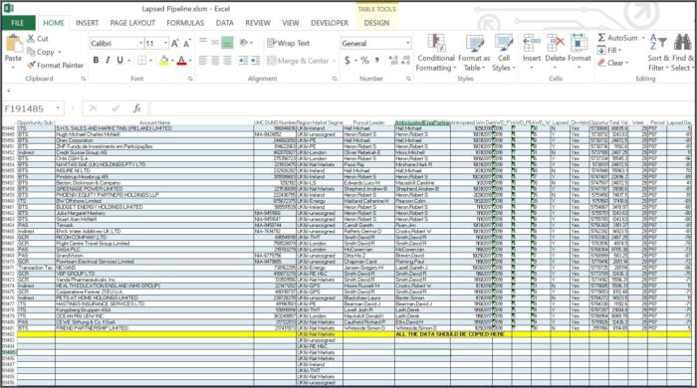Toggle Underline formatting
Image resolution: width=697 pixels, height=388 pixels.
pyautogui.click(x=119, y=60)
